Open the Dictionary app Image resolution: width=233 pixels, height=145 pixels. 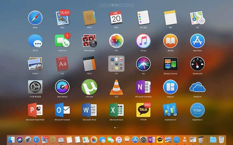click(62, 64)
